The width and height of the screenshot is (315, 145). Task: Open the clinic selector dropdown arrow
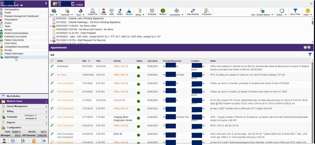21,5
